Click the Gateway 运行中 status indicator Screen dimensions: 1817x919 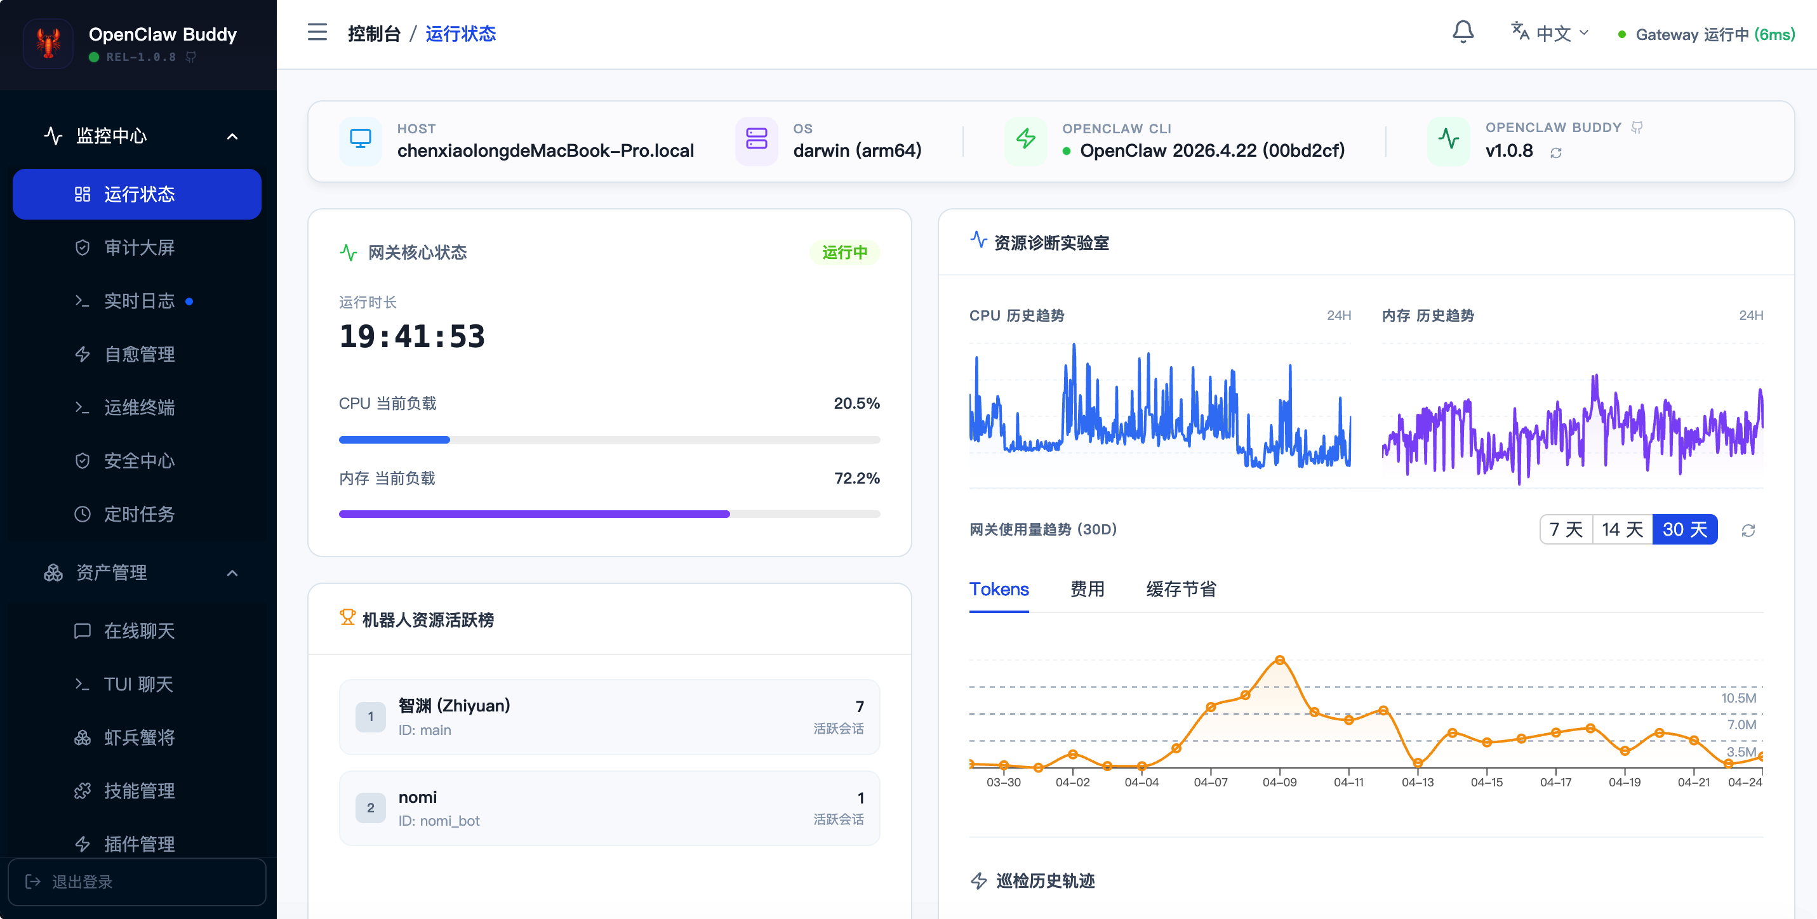(1705, 34)
